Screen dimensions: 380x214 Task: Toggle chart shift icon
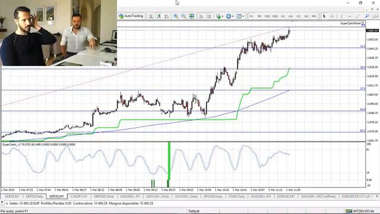click(x=209, y=16)
